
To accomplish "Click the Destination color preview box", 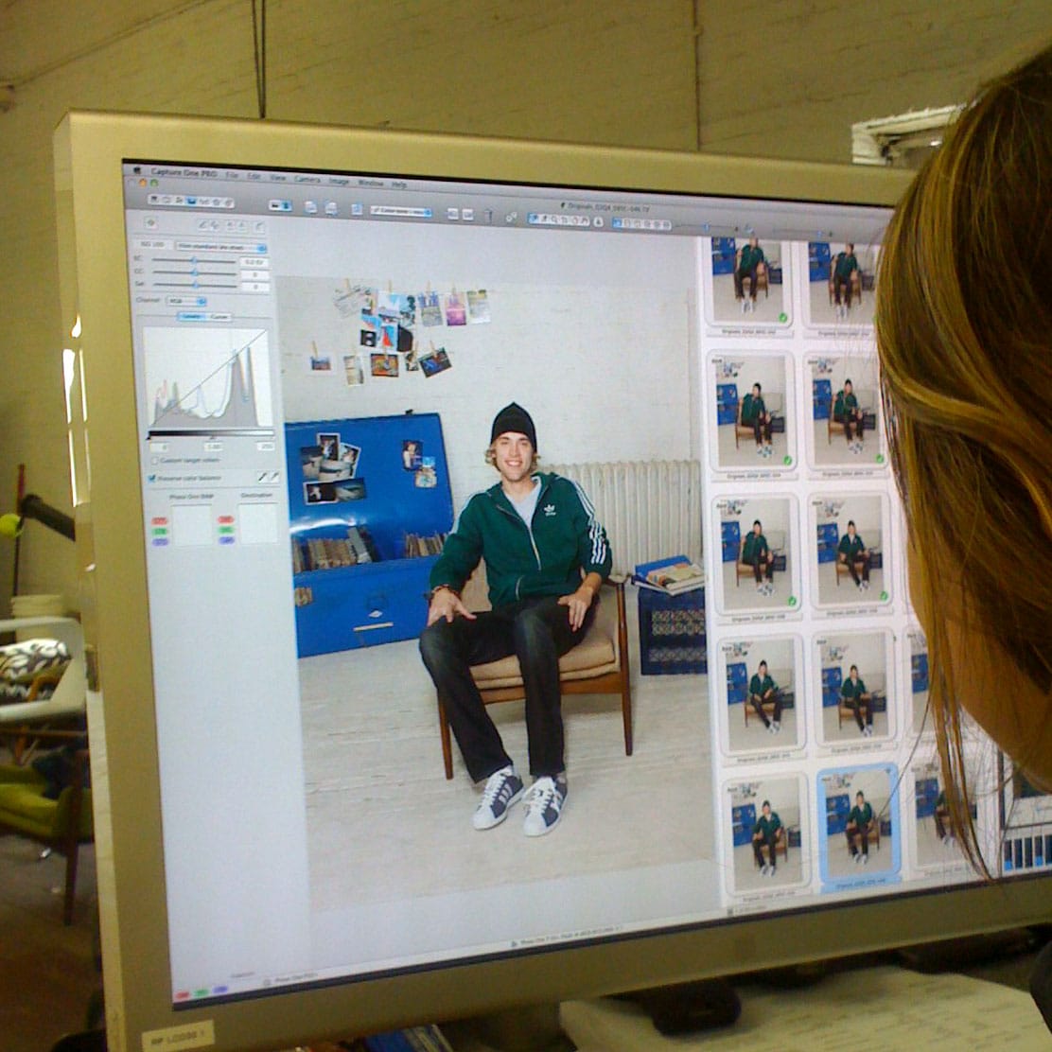I will click(258, 524).
